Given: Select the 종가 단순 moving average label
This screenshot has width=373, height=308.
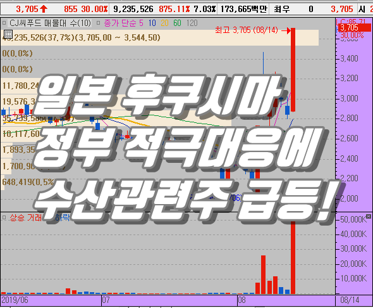Looking at the screenshot, I should (120, 23).
